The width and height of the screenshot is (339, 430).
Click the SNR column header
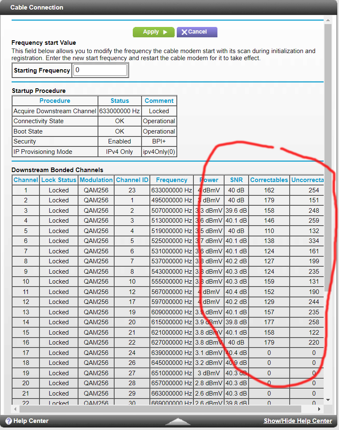236,180
